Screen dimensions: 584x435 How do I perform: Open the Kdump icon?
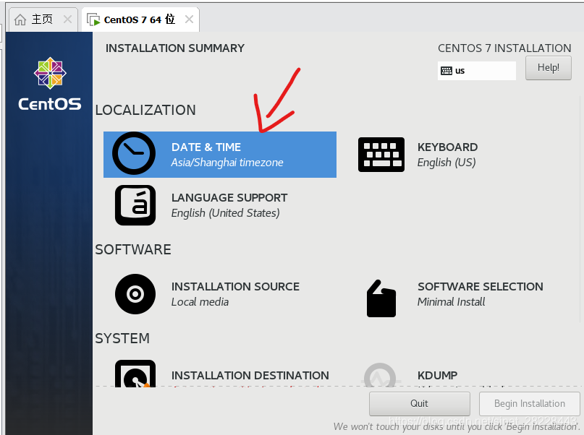pyautogui.click(x=380, y=375)
